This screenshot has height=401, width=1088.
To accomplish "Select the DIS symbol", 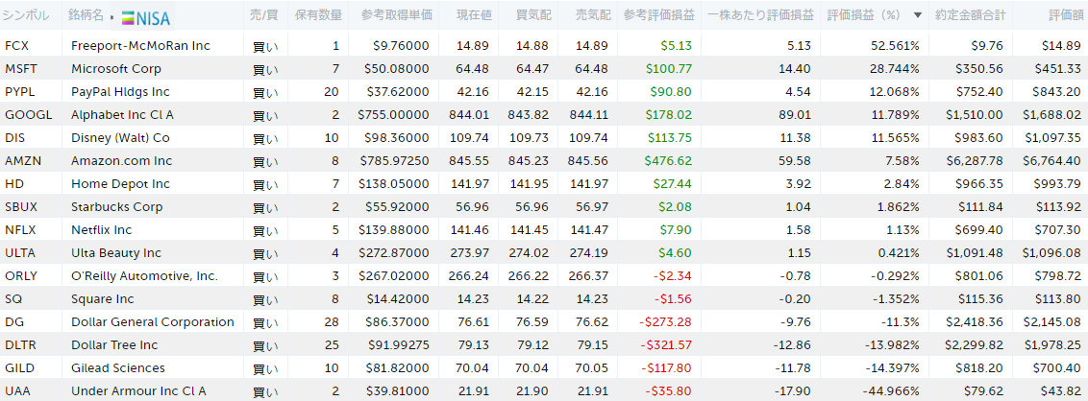I will (x=13, y=138).
